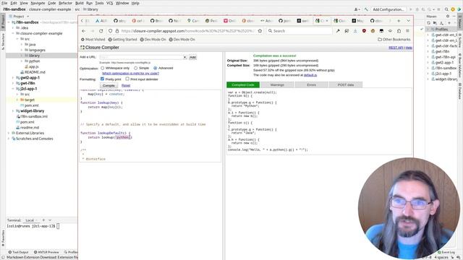The height and width of the screenshot is (260, 463).
Task: Click the orange extension icon in browser toolbar
Action: [x=373, y=31]
